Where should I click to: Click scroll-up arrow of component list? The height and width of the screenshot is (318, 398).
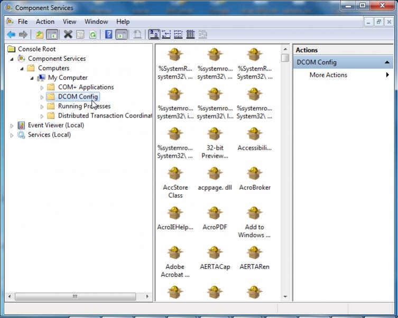pos(285,49)
